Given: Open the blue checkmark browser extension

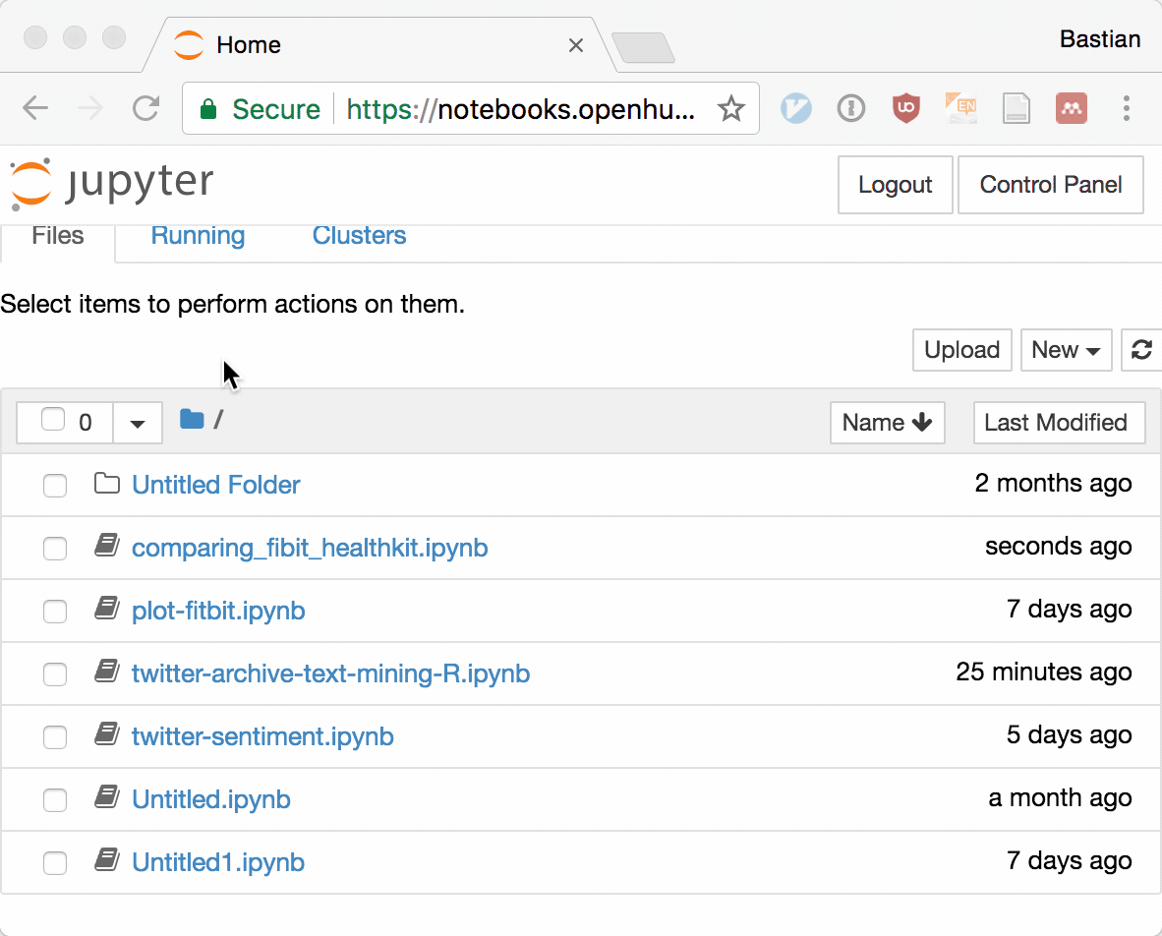Looking at the screenshot, I should [x=796, y=108].
